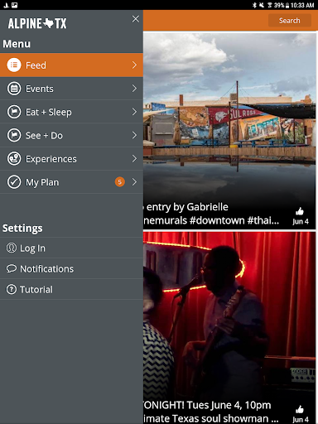This screenshot has height=424, width=318.
Task: Tap the Settings section heading
Action: (x=22, y=229)
